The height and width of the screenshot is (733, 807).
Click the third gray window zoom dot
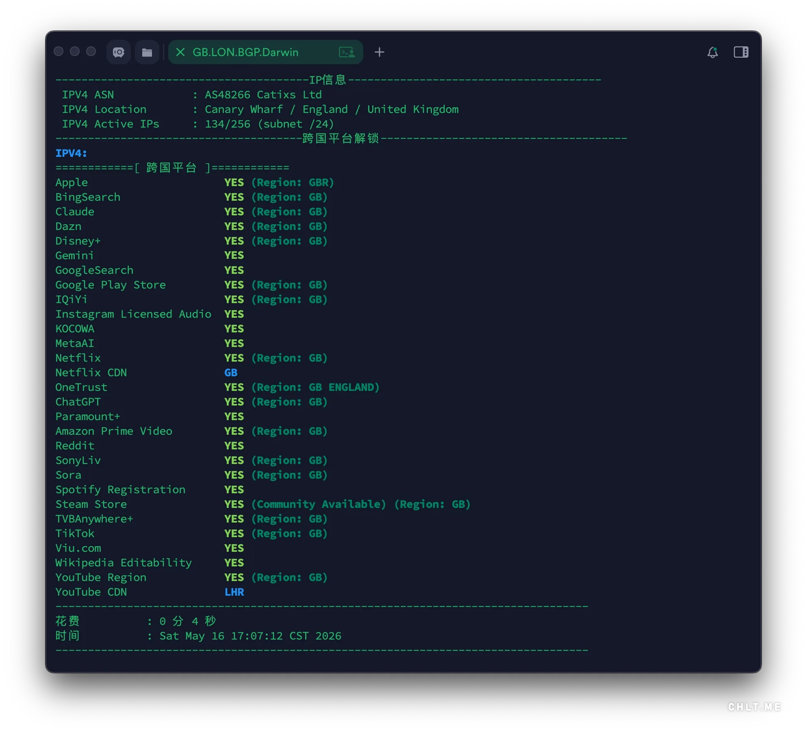pos(91,51)
